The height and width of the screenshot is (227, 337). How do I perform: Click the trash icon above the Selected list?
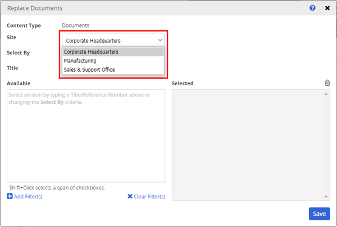tap(327, 83)
